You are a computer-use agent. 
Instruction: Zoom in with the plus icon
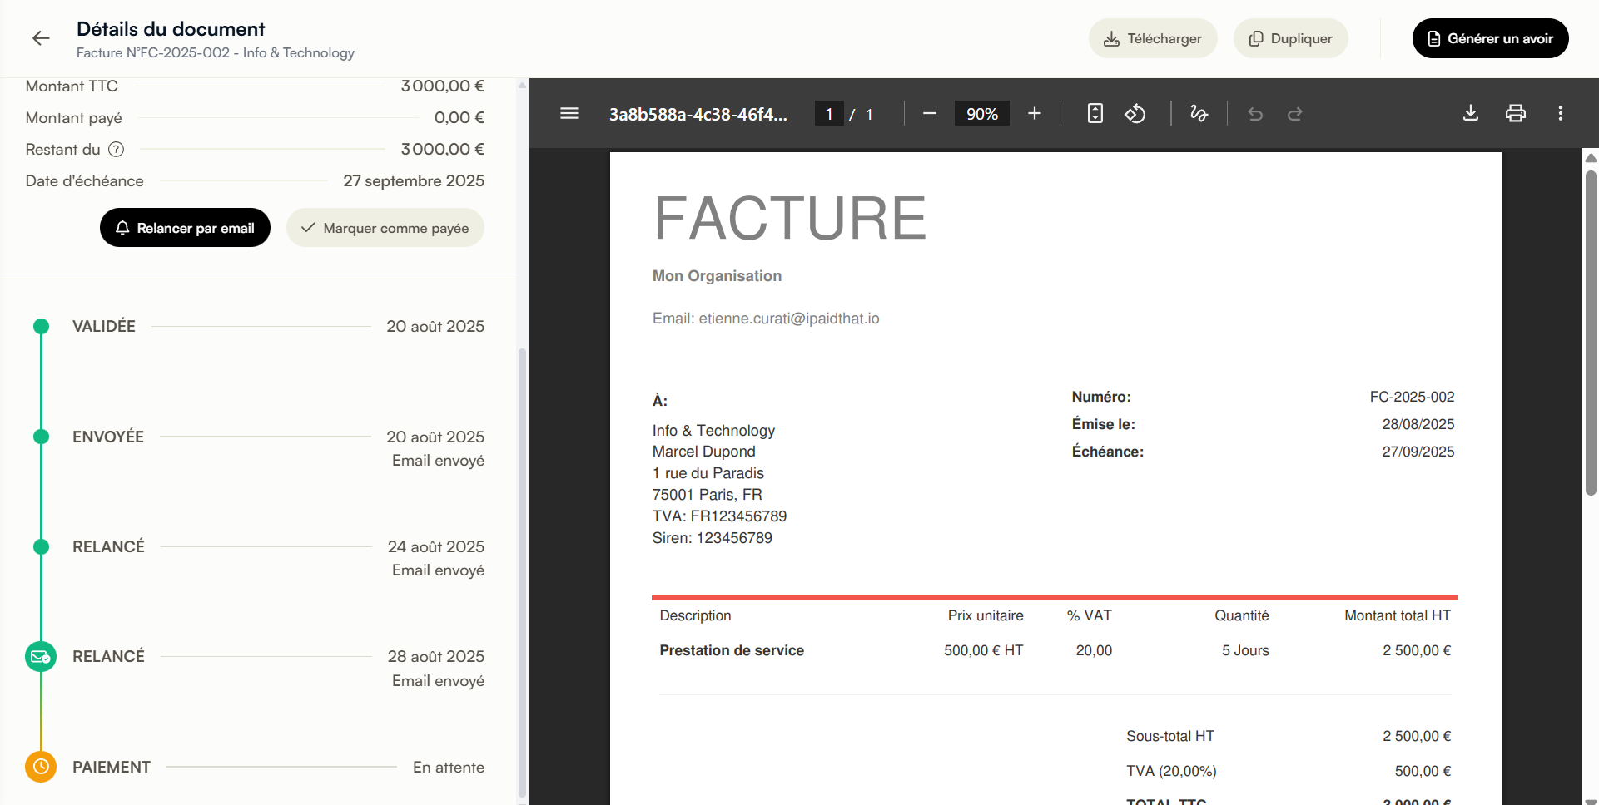coord(1035,113)
